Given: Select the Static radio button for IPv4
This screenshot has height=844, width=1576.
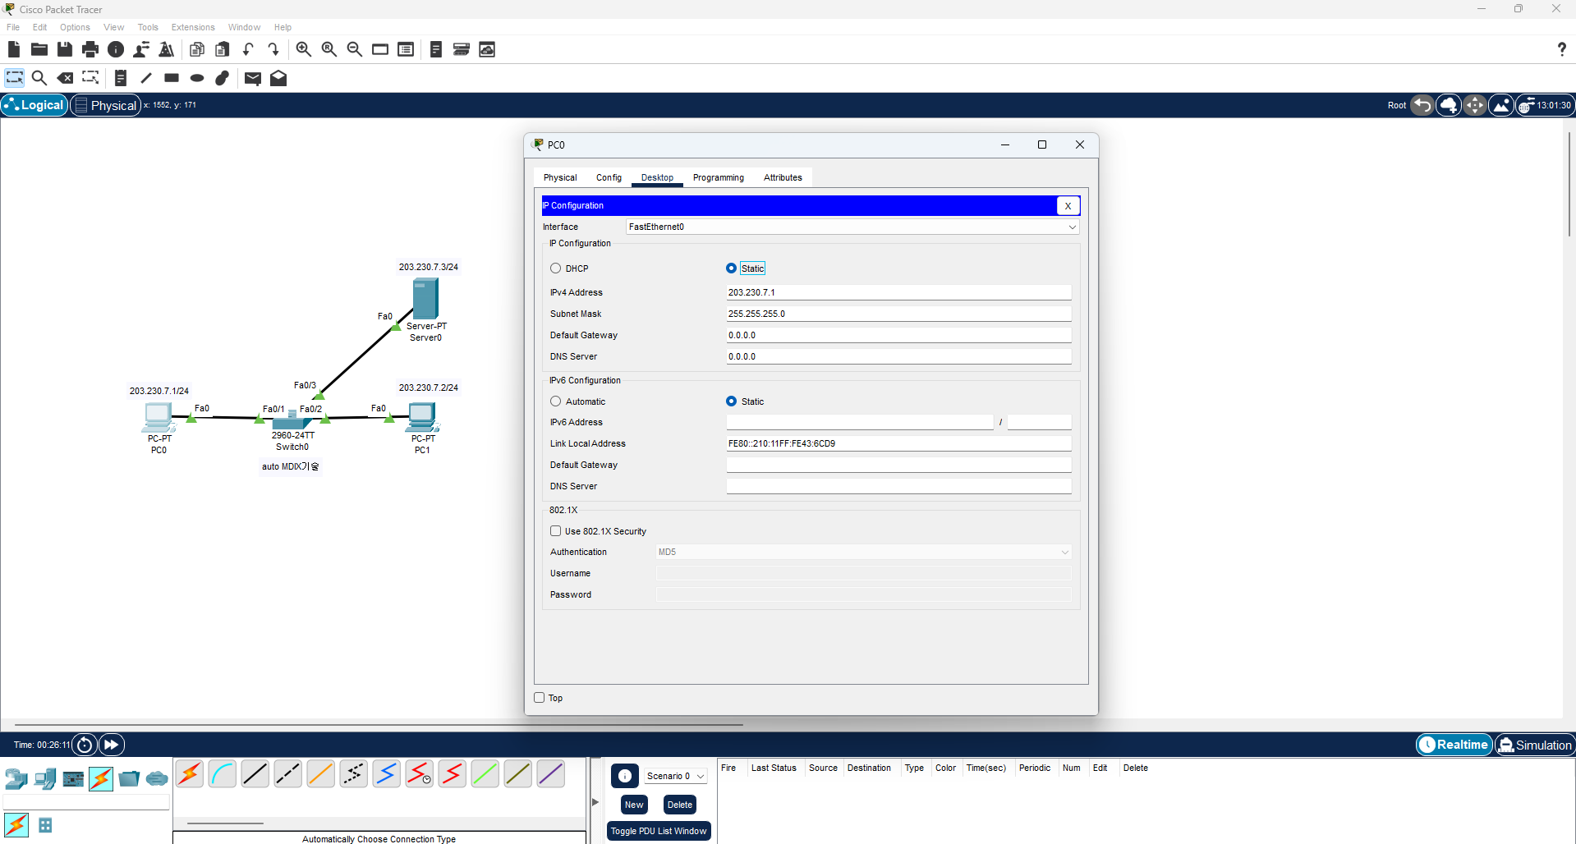Looking at the screenshot, I should pos(731,268).
